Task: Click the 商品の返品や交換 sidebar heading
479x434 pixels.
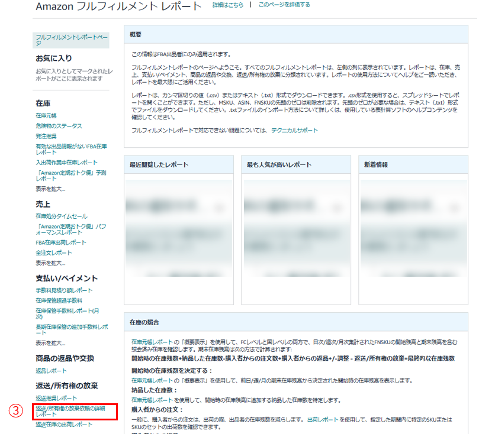Action: (65, 358)
